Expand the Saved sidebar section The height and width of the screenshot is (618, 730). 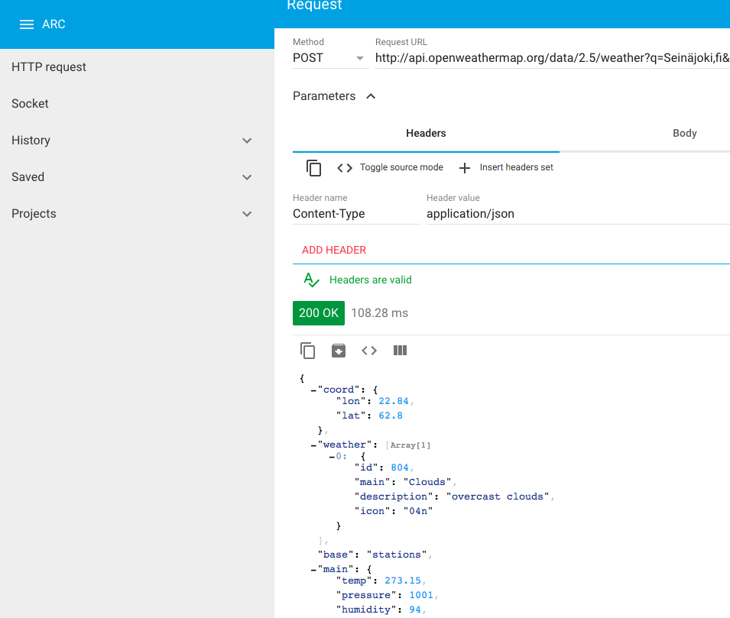pyautogui.click(x=246, y=177)
